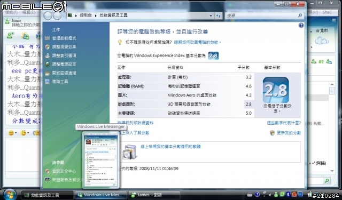Open the problem reports and solutions link
This screenshot has width=342, height=200.
66,180
